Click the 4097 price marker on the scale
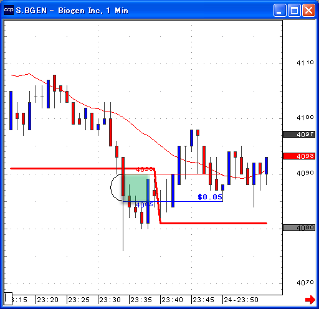The image size is (319, 309). pos(299,135)
